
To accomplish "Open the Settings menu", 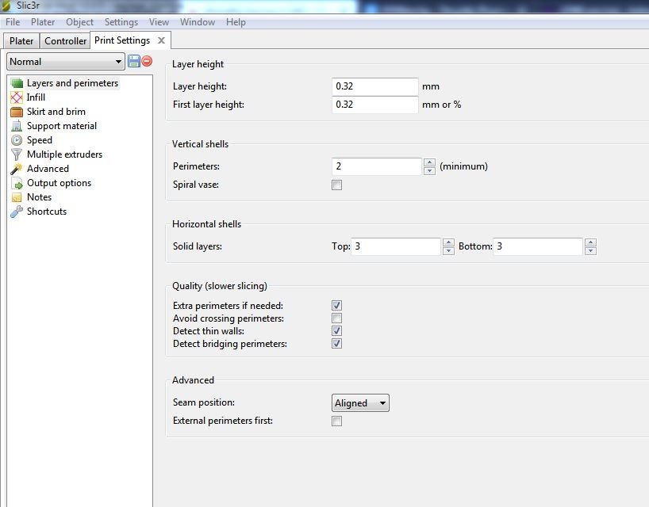I will click(x=121, y=22).
